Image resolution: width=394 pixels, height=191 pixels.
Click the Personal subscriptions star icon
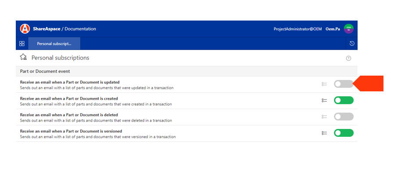(24, 57)
